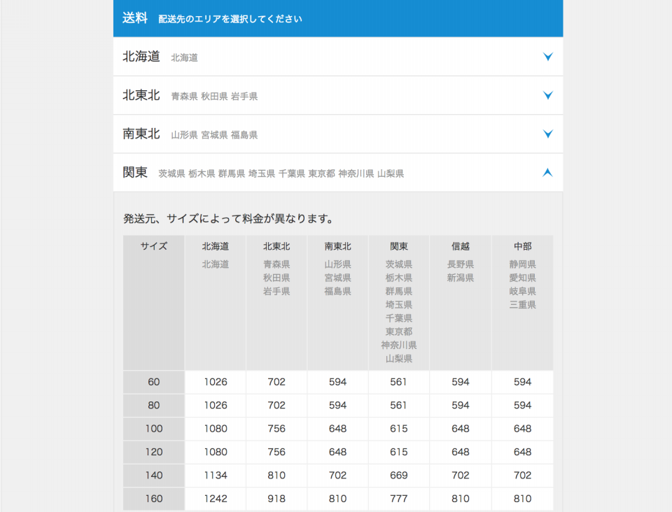Viewport: 672px width, 512px height.
Task: Click 岐阜県 in the 中部 column
Action: (x=523, y=291)
